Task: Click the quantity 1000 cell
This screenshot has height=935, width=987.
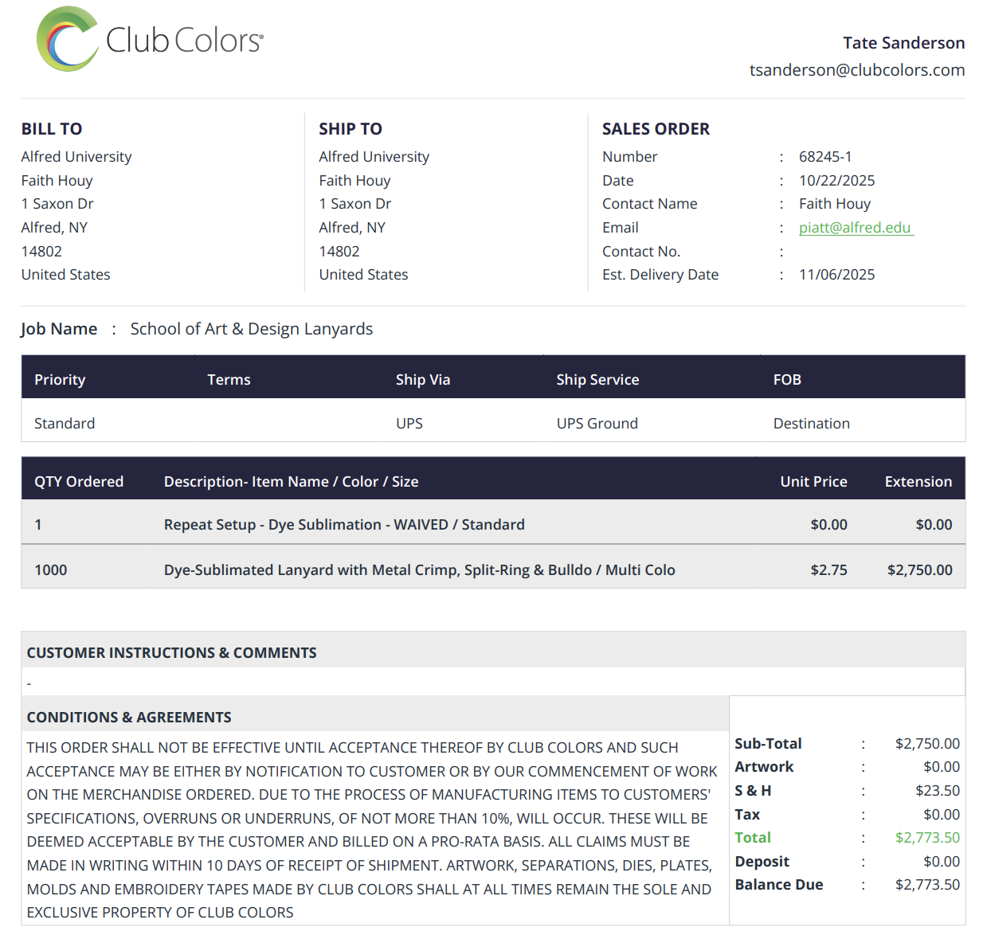Action: point(51,570)
